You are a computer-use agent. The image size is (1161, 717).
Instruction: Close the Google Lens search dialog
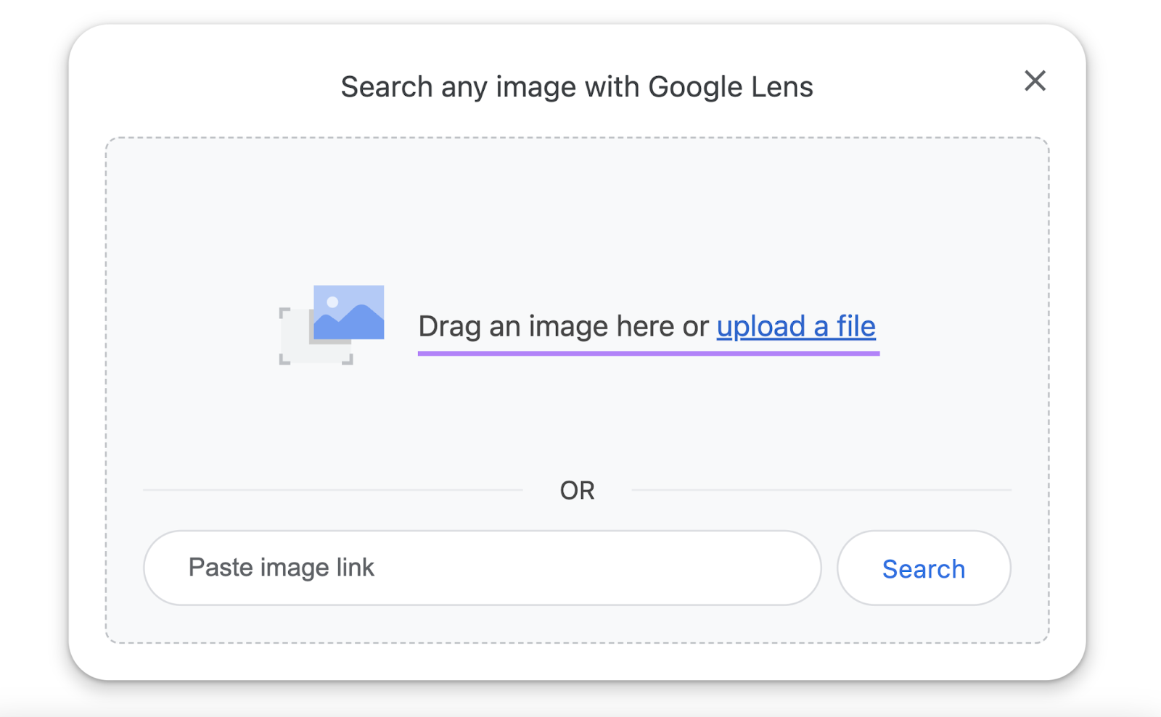[1035, 80]
